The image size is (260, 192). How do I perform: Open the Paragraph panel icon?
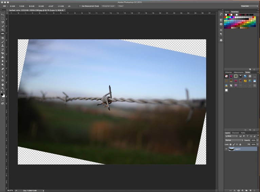[x=221, y=34]
